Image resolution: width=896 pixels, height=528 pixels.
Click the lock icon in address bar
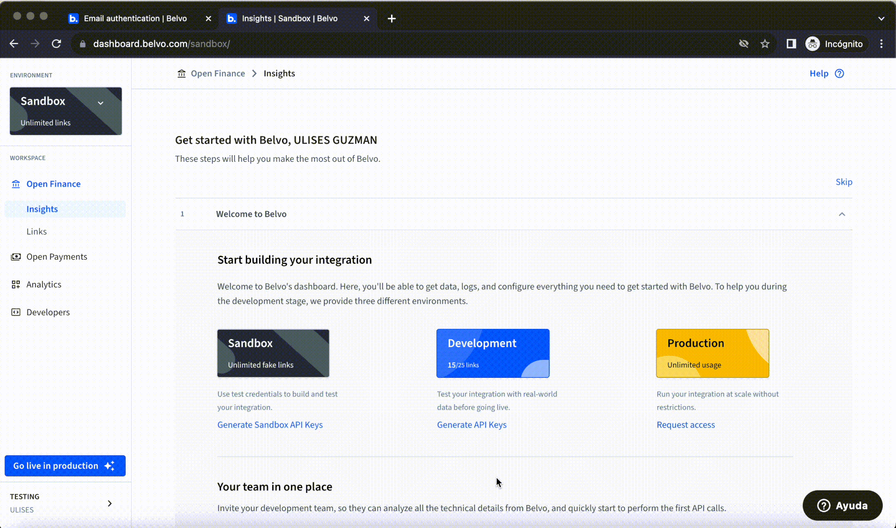pos(83,44)
